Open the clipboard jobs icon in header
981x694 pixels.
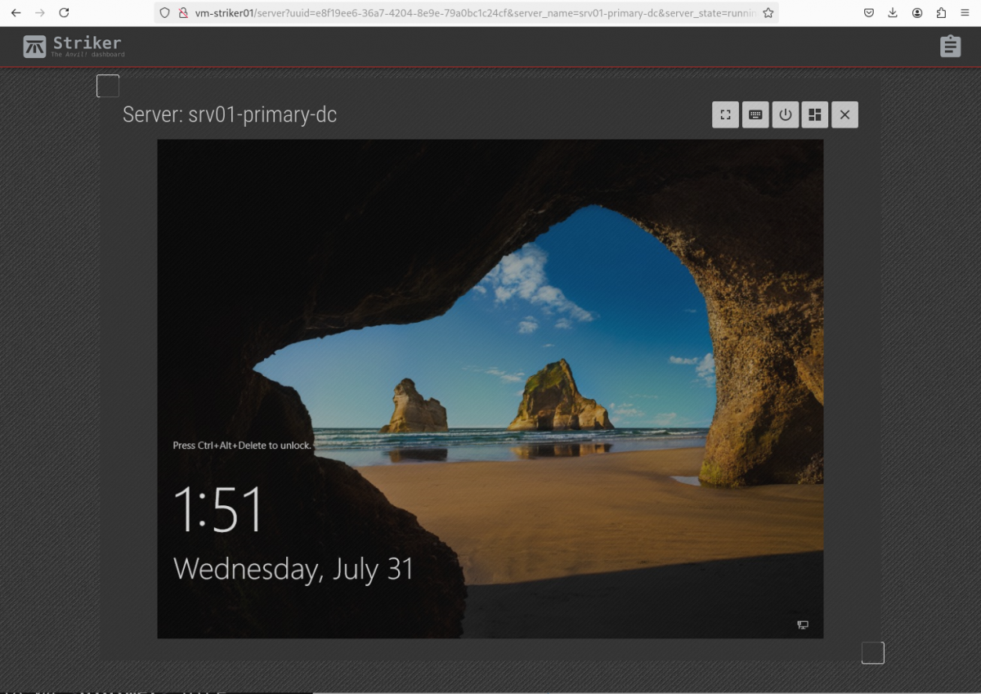(949, 47)
